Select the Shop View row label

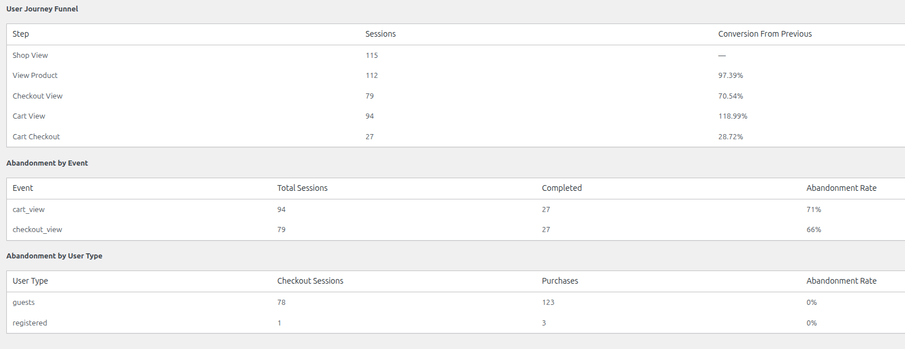pyautogui.click(x=30, y=56)
